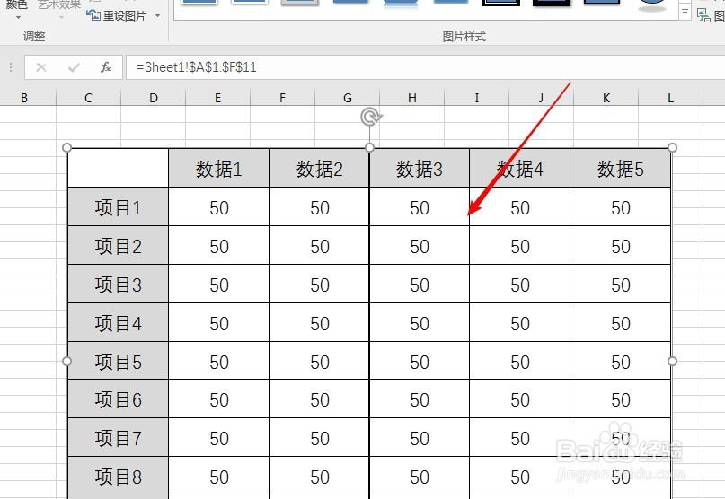Click the 数据5 header cell

tap(621, 169)
